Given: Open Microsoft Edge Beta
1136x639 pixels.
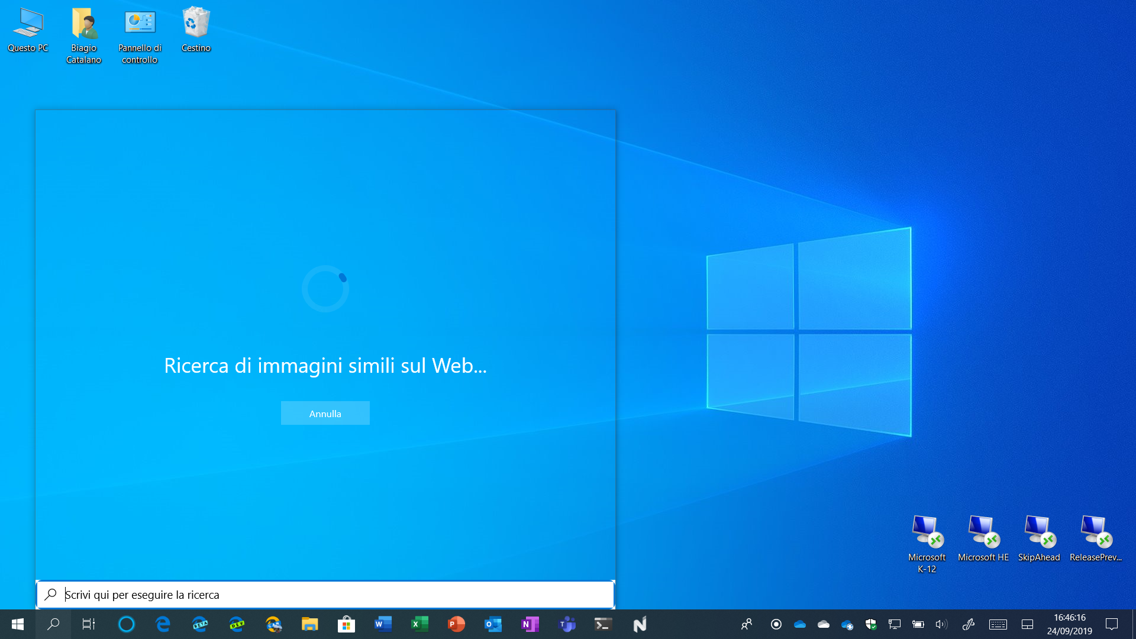Looking at the screenshot, I should tap(200, 624).
